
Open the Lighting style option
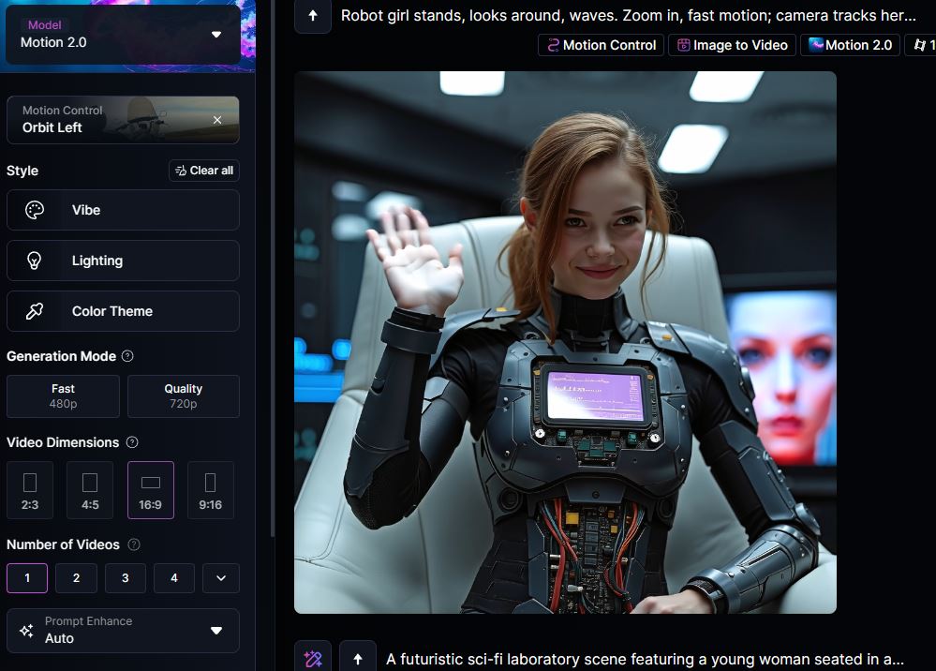[123, 261]
